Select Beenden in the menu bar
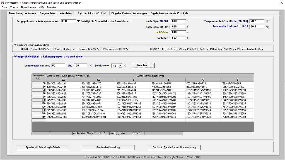Screen dimensions: 285x160 click(52, 8)
